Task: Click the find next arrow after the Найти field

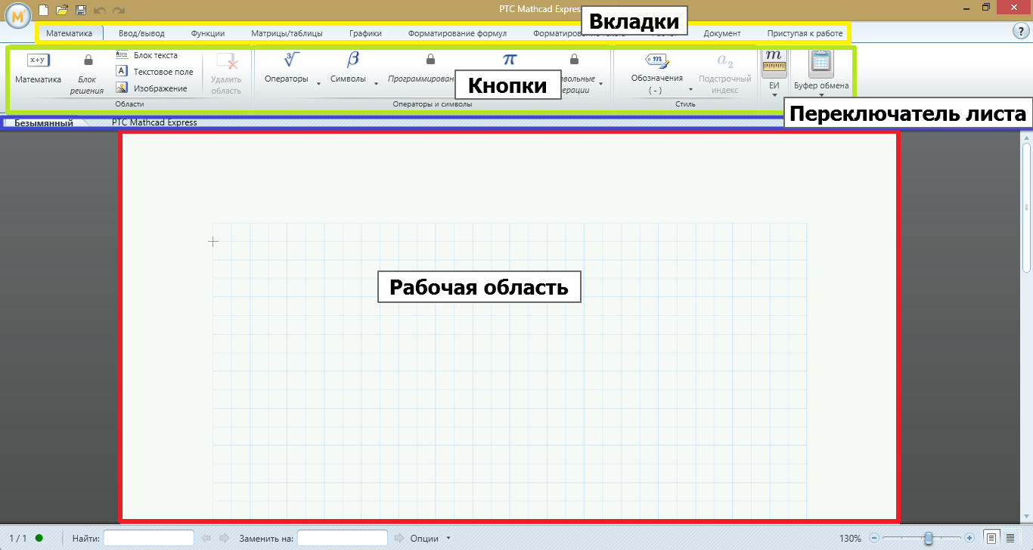Action: tap(224, 539)
